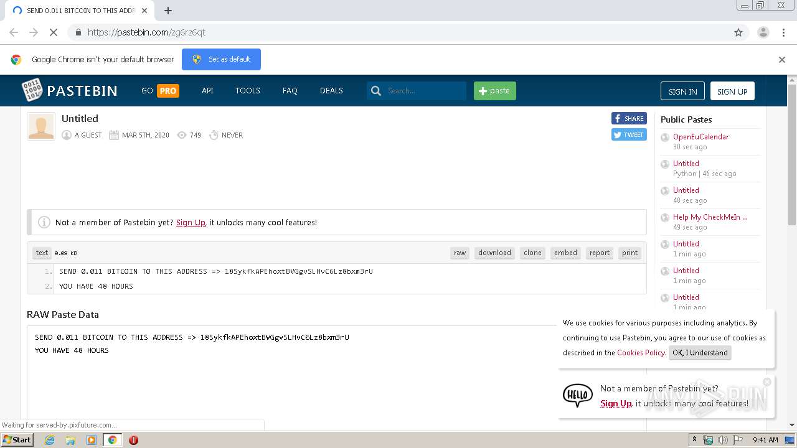Open the Python Untitled paste

point(686,164)
